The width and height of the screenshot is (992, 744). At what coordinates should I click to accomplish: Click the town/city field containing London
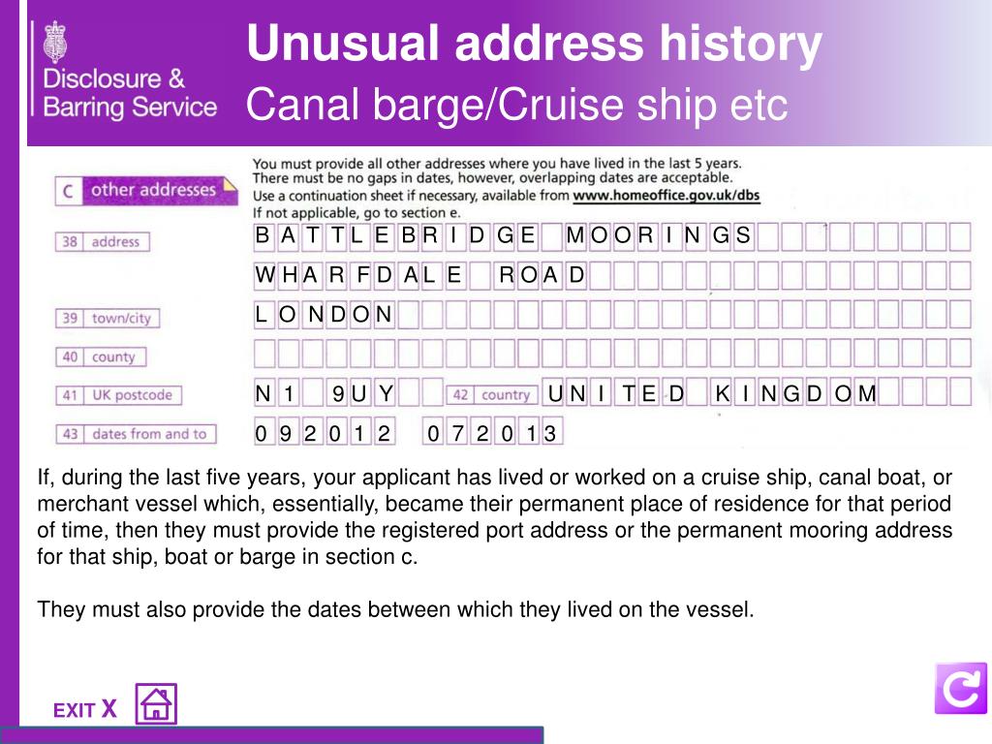(612, 314)
